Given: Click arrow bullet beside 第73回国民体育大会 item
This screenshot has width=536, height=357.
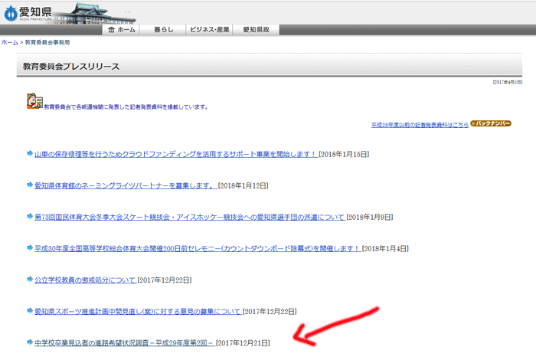Looking at the screenshot, I should tap(29, 217).
